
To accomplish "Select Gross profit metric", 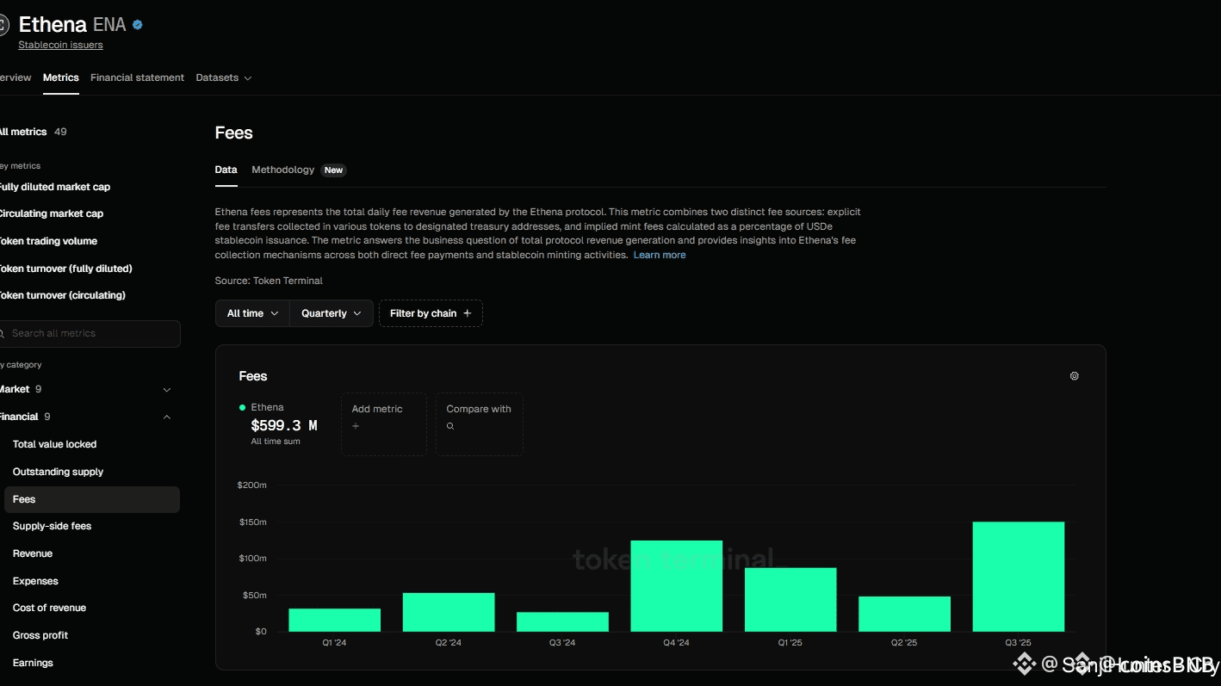I will coord(40,635).
